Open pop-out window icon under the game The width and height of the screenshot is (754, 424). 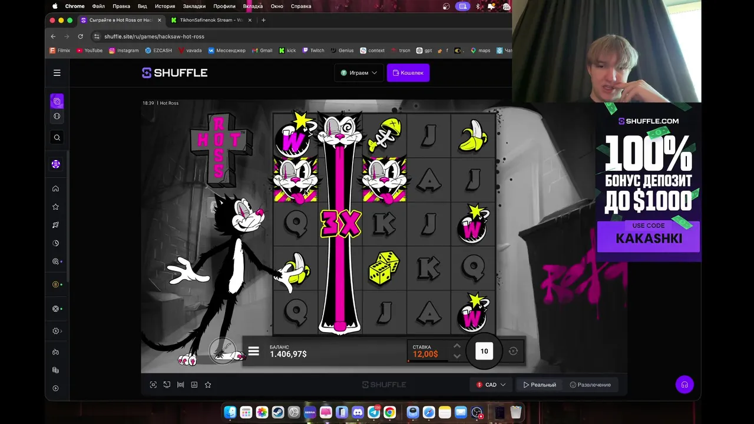[167, 385]
